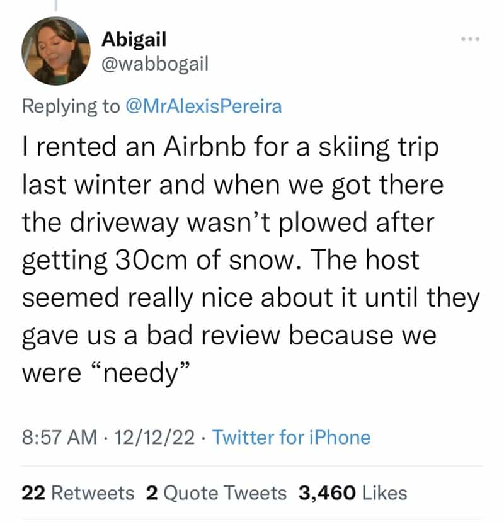Viewport: 504px width, 522px height.
Task: Click the 8:57 AM timestamp
Action: click(x=60, y=437)
